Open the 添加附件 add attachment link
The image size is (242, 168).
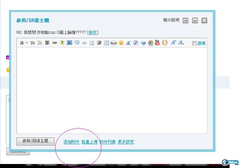pyautogui.click(x=71, y=142)
